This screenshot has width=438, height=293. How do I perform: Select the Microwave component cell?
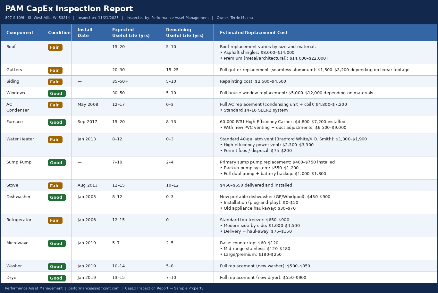pos(21,249)
